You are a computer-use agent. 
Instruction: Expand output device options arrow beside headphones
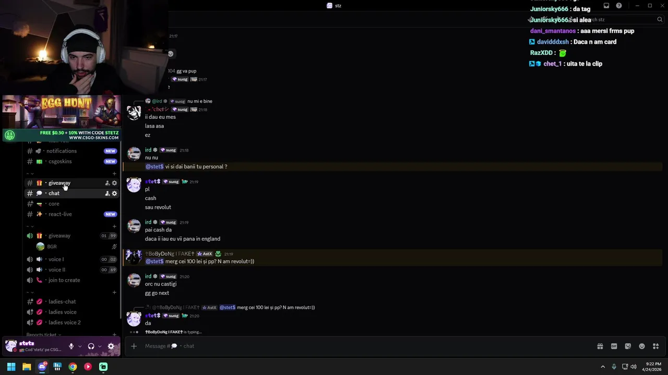point(100,346)
